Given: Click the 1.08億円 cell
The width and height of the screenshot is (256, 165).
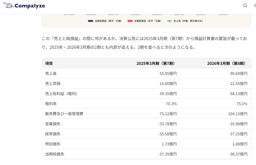Looking at the screenshot, I should click(240, 144).
